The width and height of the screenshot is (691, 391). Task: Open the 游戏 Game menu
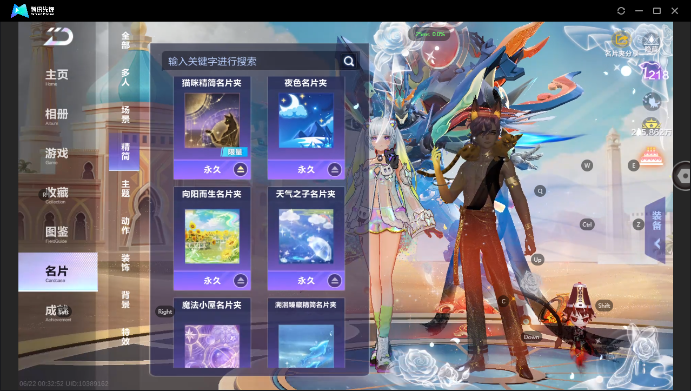pos(57,156)
